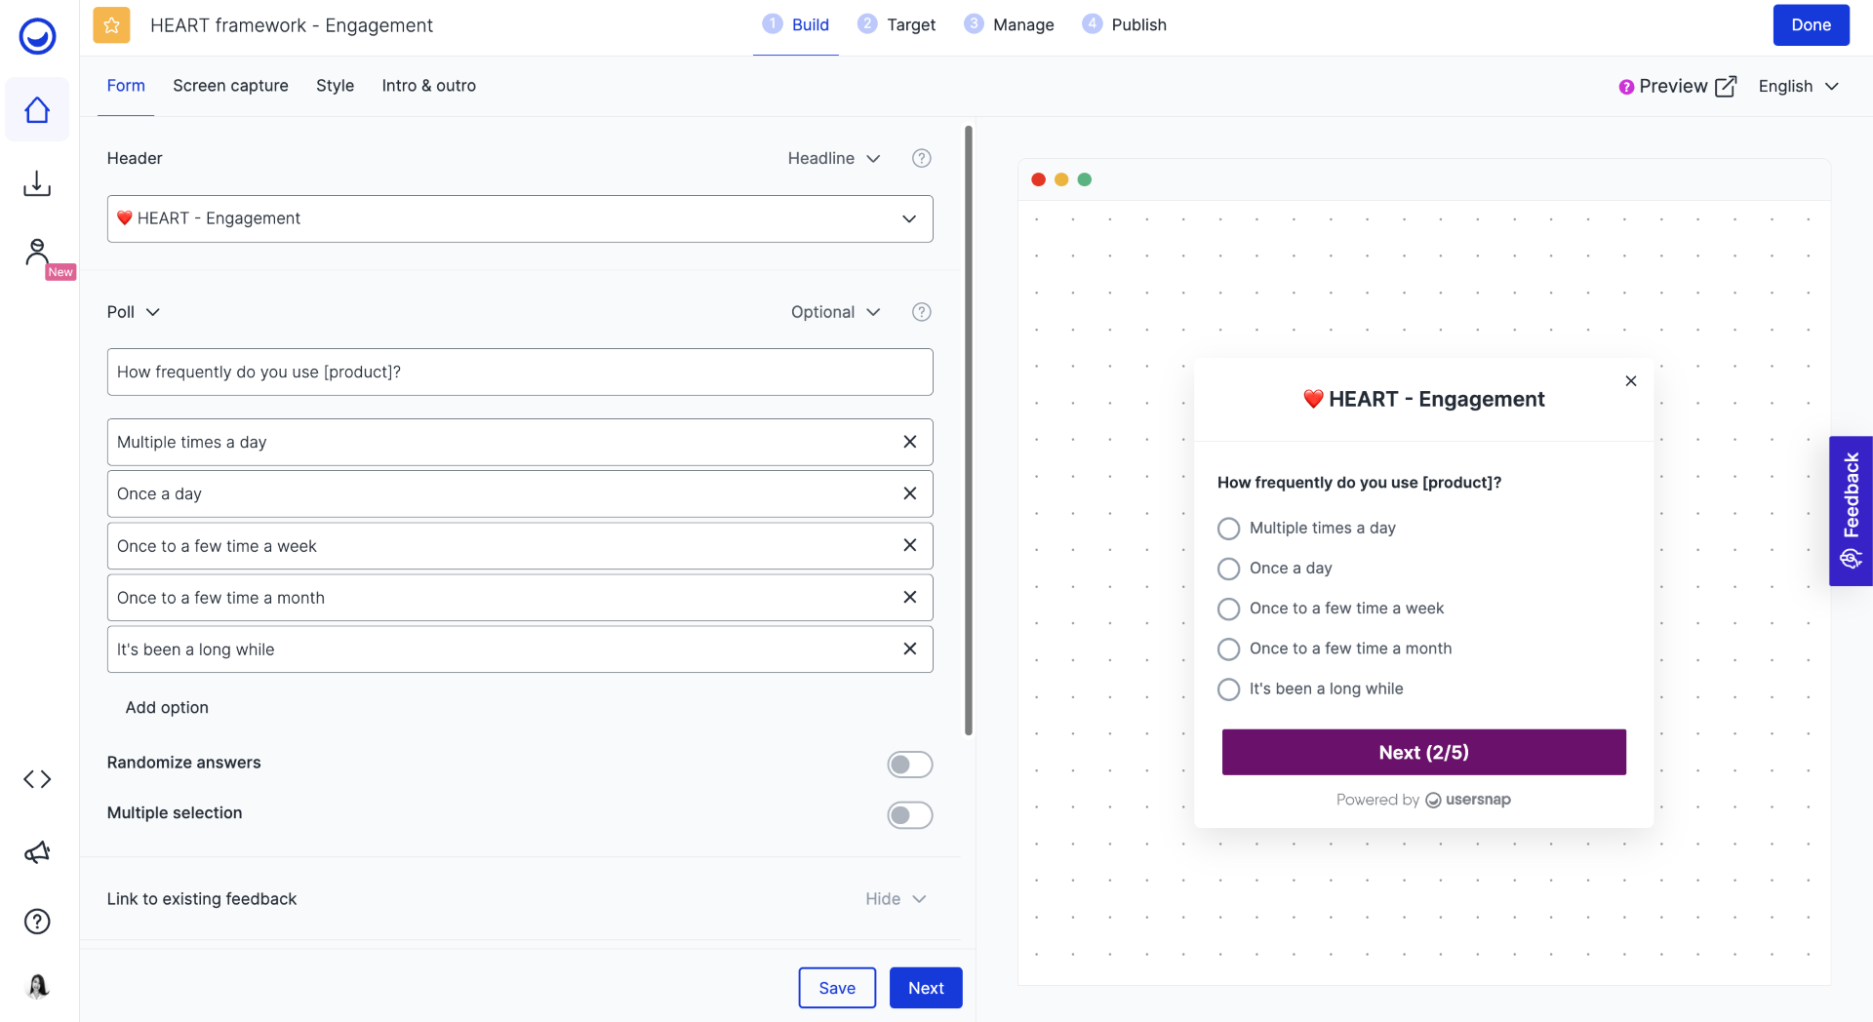Image resolution: width=1873 pixels, height=1022 pixels.
Task: Enable Randomize answers
Action: coord(909,765)
